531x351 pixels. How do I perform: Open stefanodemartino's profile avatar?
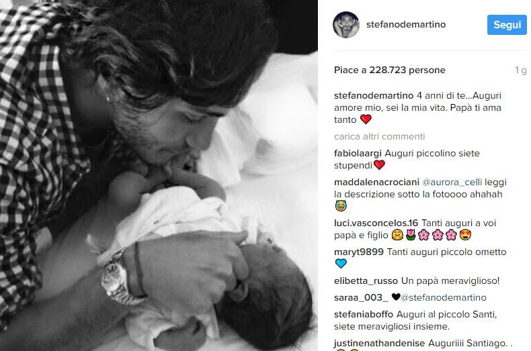345,25
